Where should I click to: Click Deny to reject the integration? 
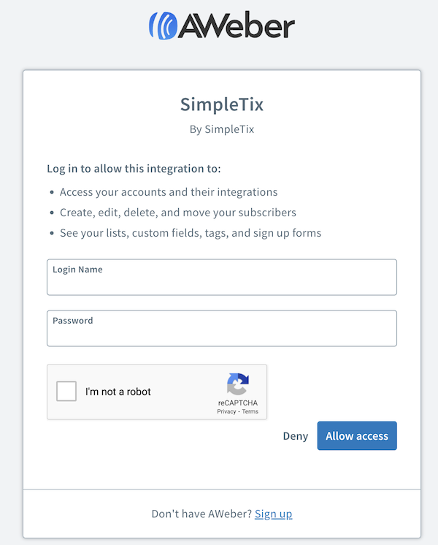tap(296, 436)
